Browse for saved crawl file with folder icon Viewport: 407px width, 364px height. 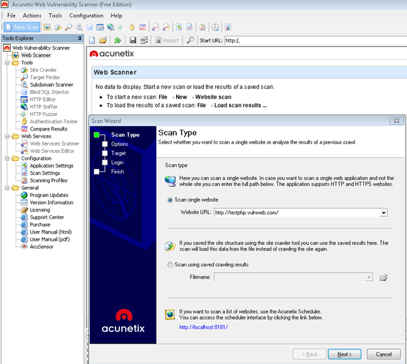(x=384, y=277)
